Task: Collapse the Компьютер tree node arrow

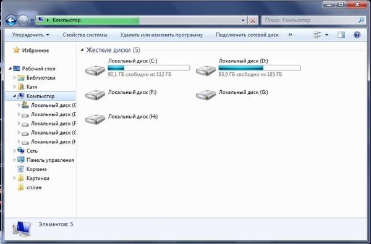Action: click(x=14, y=96)
